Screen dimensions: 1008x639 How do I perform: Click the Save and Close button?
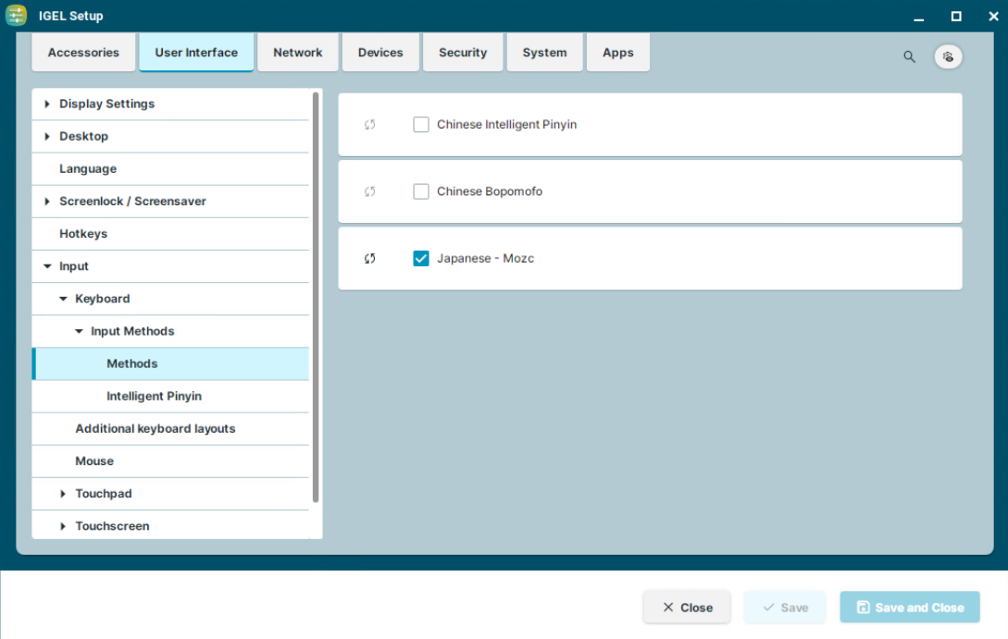pos(909,607)
